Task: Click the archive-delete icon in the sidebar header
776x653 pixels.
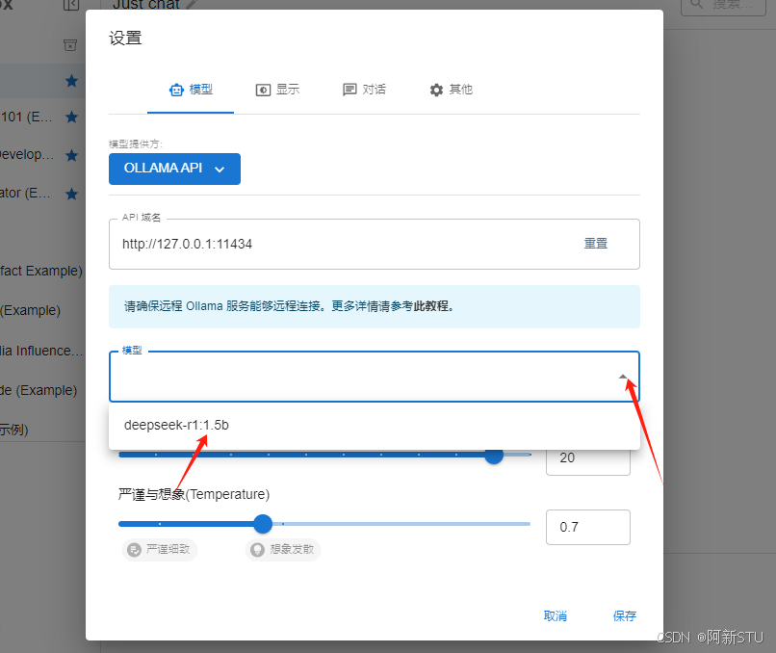Action: click(70, 45)
